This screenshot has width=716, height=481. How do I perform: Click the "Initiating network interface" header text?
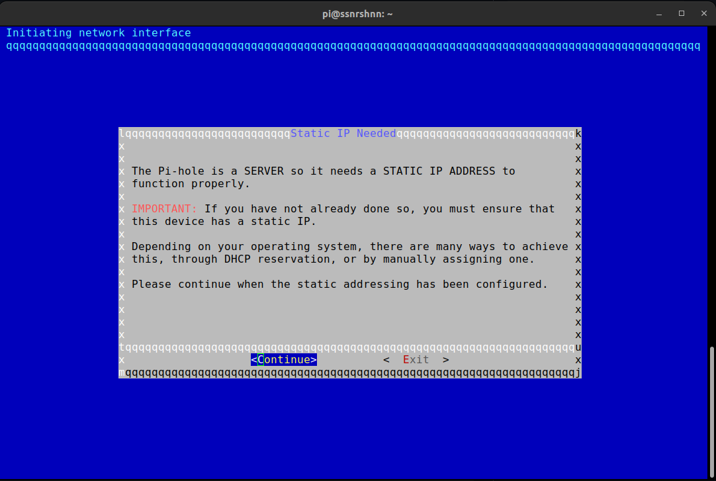pos(99,33)
